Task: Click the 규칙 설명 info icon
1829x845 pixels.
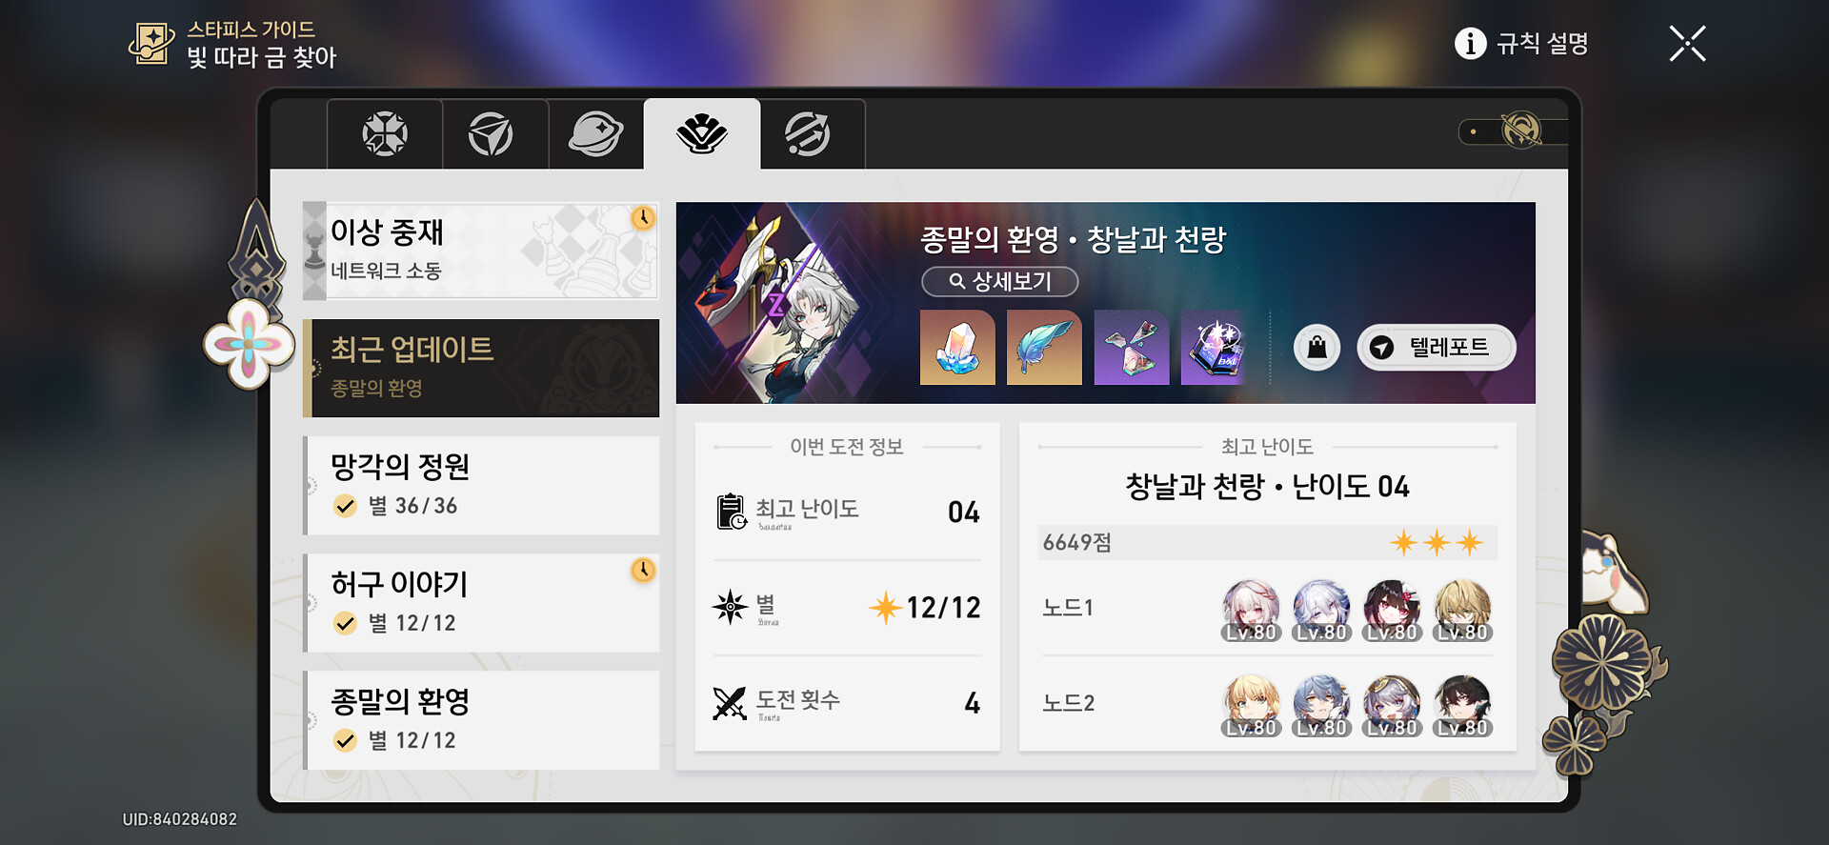Action: pos(1470,43)
